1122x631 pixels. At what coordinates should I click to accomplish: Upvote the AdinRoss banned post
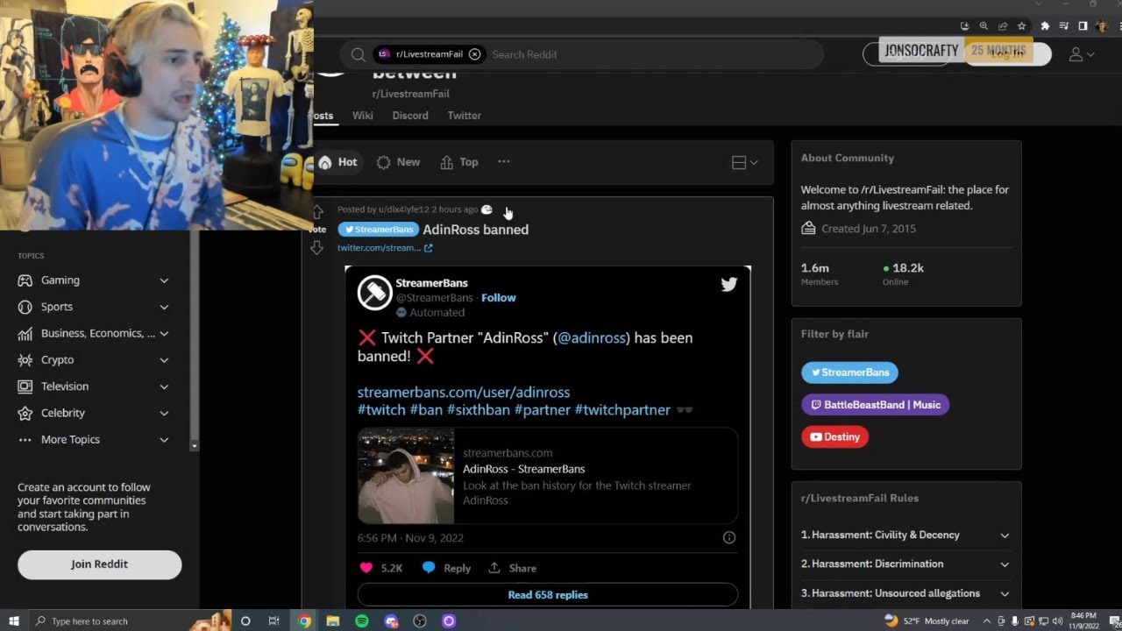coord(317,211)
